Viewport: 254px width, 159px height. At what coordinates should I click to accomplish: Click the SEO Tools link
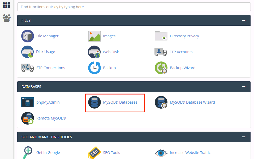click(x=111, y=153)
